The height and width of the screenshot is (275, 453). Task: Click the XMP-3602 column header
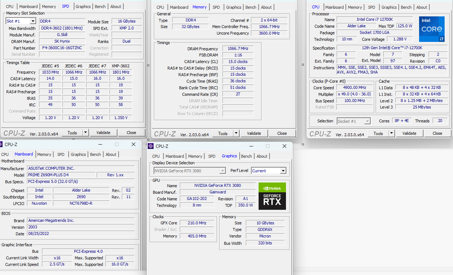121,66
